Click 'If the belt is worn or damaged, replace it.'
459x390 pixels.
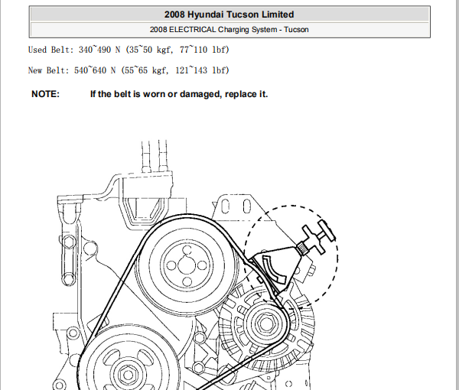179,94
